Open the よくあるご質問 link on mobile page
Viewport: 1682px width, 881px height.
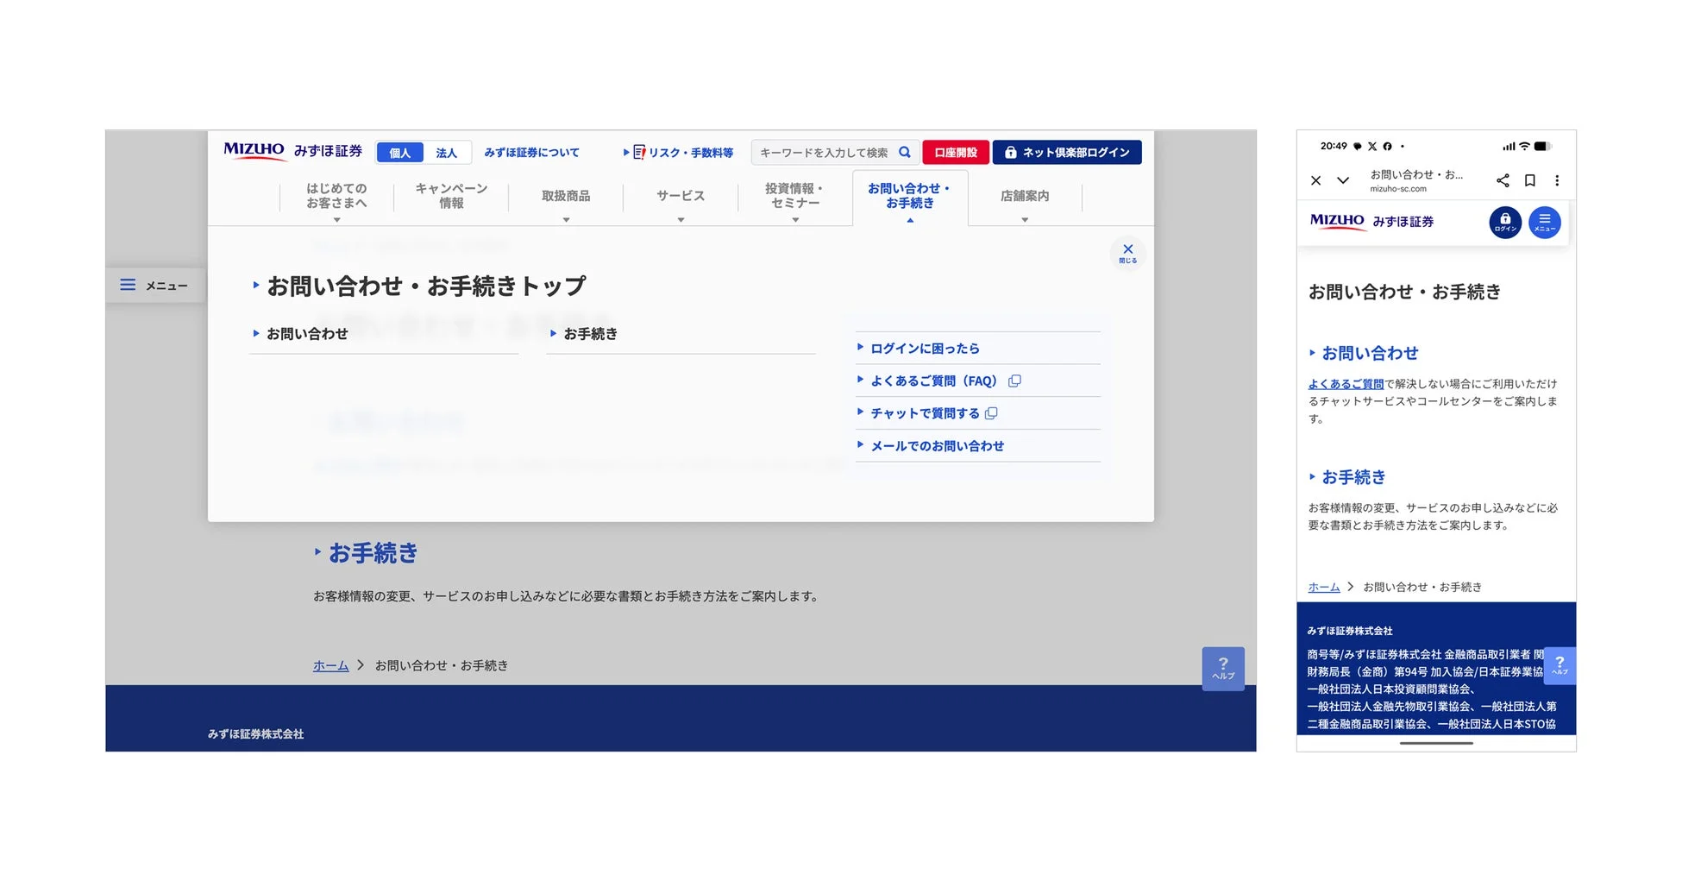tap(1346, 383)
